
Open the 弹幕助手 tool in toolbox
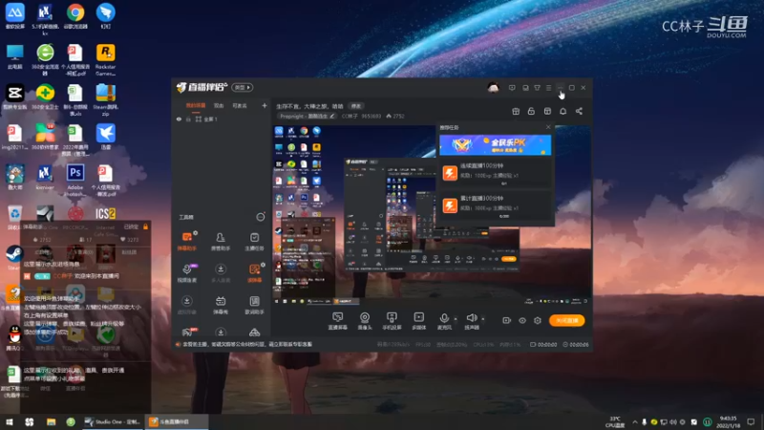click(x=186, y=241)
